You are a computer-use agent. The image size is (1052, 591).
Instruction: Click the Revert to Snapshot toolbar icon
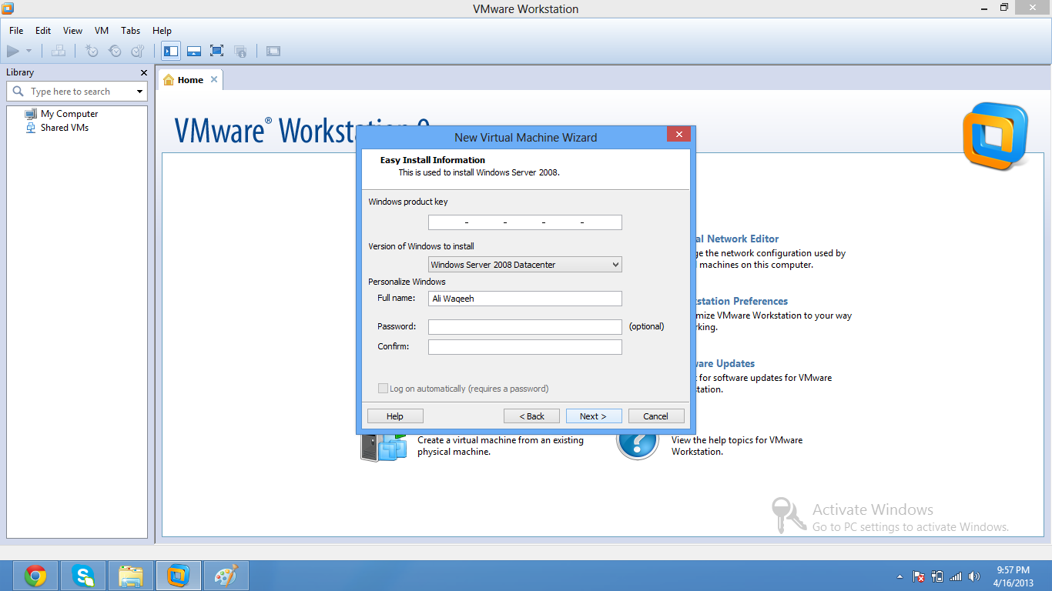point(115,52)
